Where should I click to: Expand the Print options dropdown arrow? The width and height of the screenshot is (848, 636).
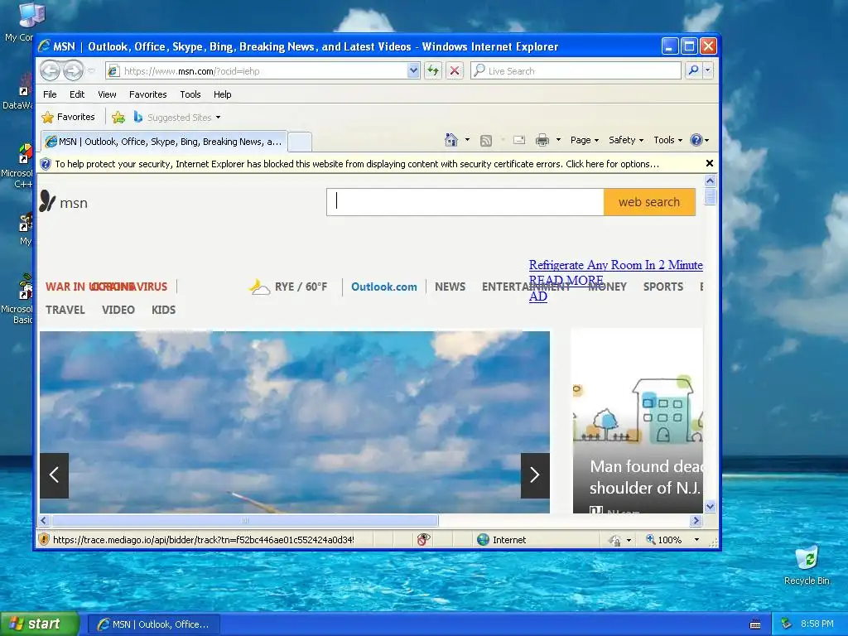pyautogui.click(x=558, y=140)
